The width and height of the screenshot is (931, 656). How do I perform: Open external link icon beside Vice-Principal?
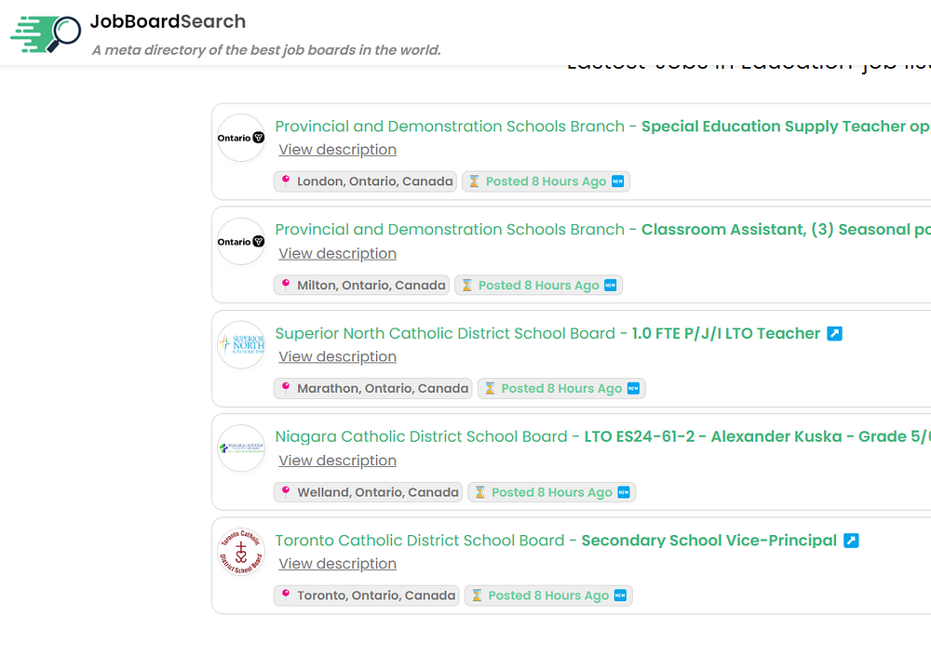852,541
